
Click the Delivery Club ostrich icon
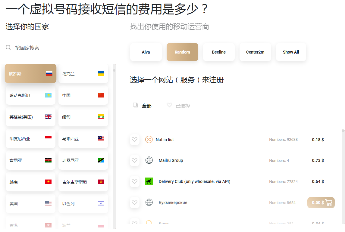coord(149,181)
